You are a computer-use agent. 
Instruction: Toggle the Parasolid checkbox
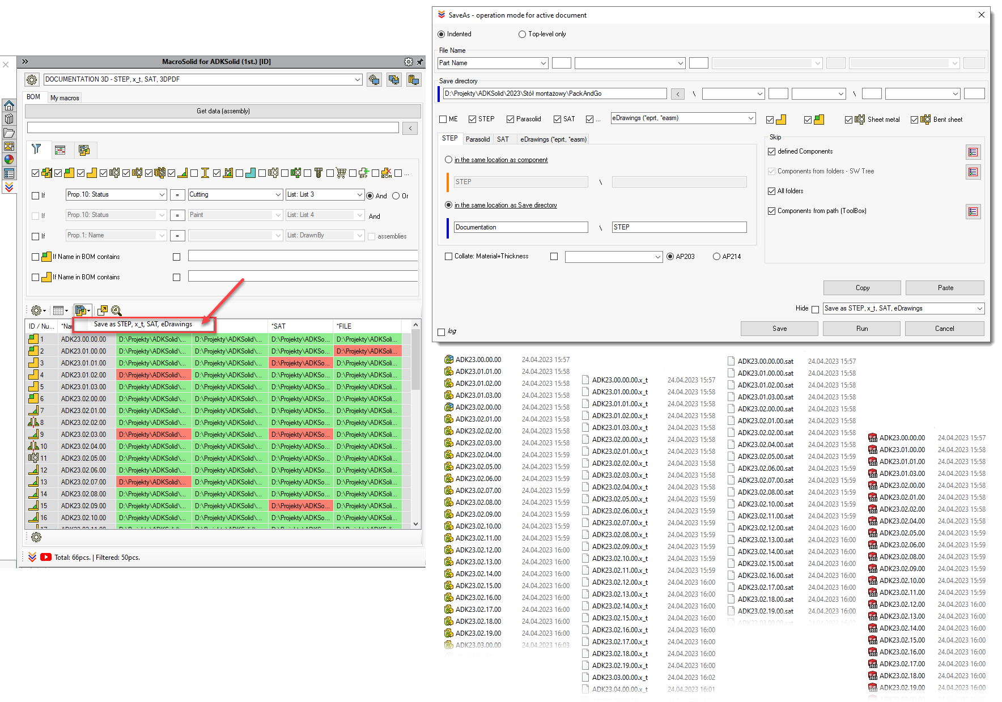pyautogui.click(x=511, y=120)
